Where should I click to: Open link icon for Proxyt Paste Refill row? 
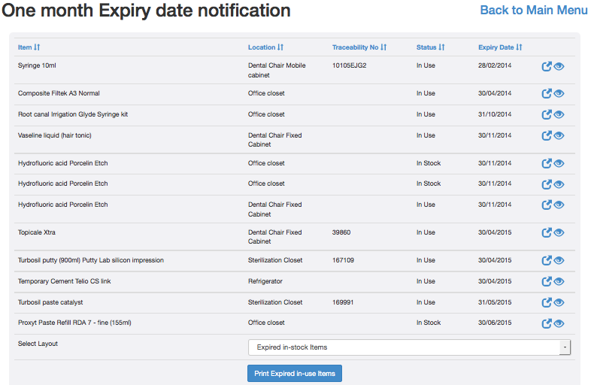547,324
